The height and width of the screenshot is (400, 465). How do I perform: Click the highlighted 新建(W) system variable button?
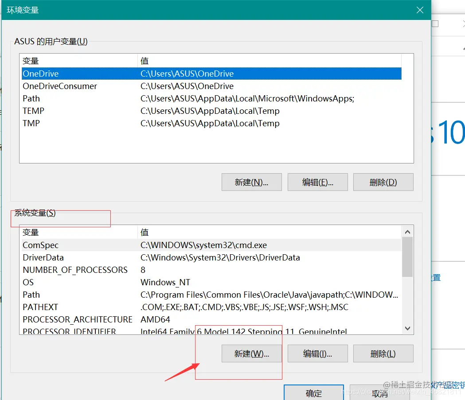tap(251, 353)
